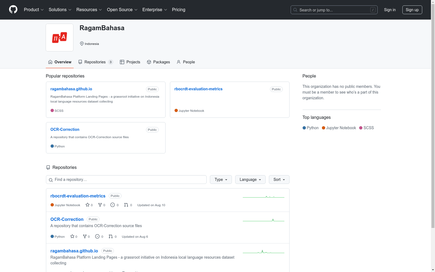Click the Public badge on ragambahasa.github.io card
435x272 pixels.
tap(152, 89)
